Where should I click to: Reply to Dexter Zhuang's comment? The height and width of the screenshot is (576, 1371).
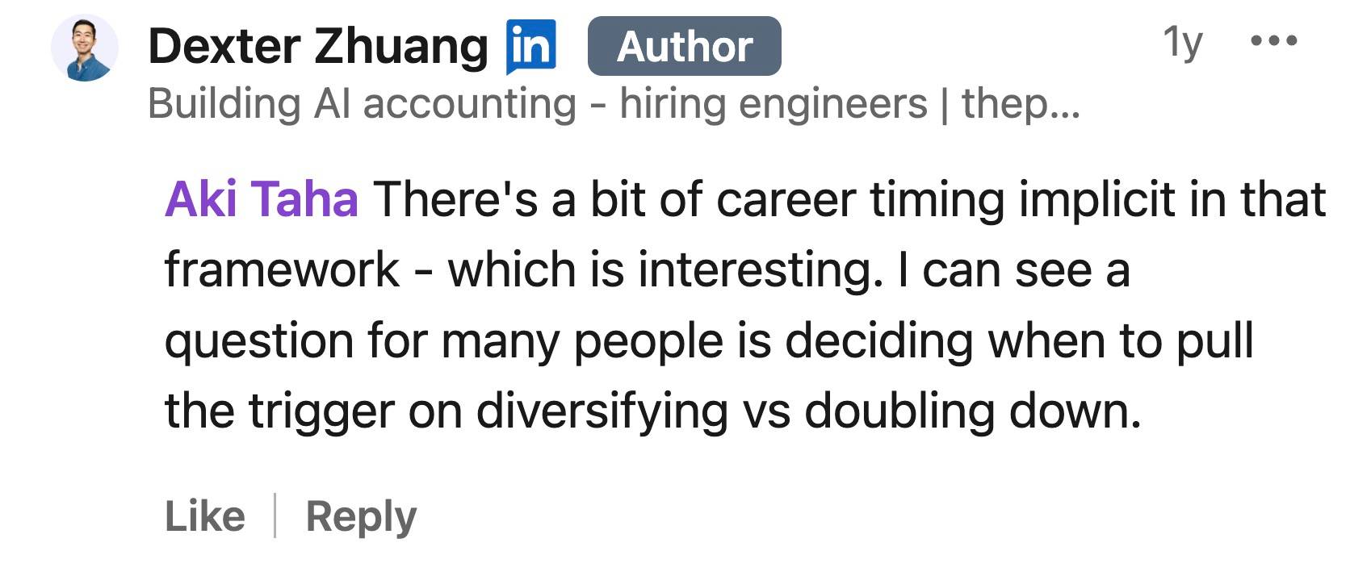click(360, 516)
